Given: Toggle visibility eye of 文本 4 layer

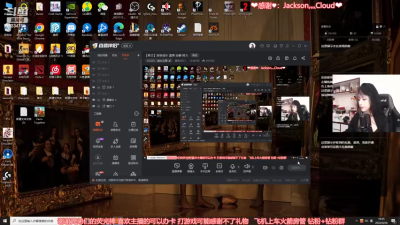Looking at the screenshot, I should pos(93,81).
